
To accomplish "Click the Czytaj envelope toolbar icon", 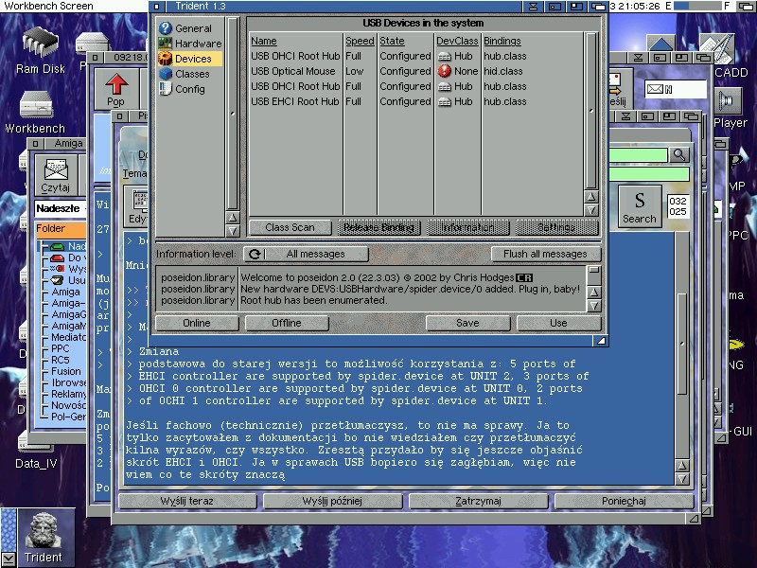I will point(56,175).
